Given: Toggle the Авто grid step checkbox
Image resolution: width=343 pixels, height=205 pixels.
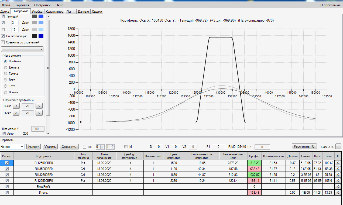Looking at the screenshot, I should (x=4, y=133).
